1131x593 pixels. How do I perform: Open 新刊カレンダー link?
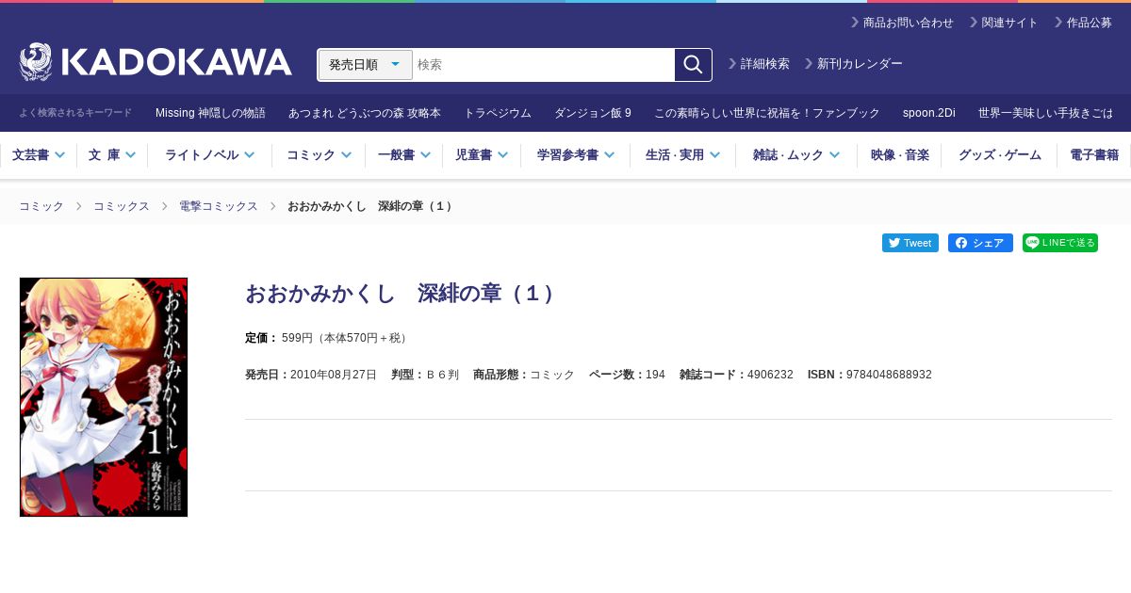pyautogui.click(x=854, y=64)
